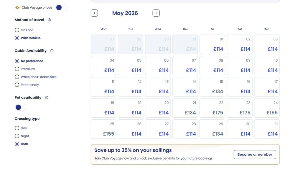Click the May 31 calendar date
This screenshot has height=170, width=299.
(267, 129)
